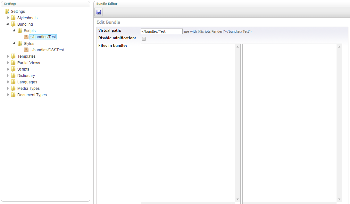
Task: Click up arrow of right file list scrollbar
Action: click(x=339, y=47)
